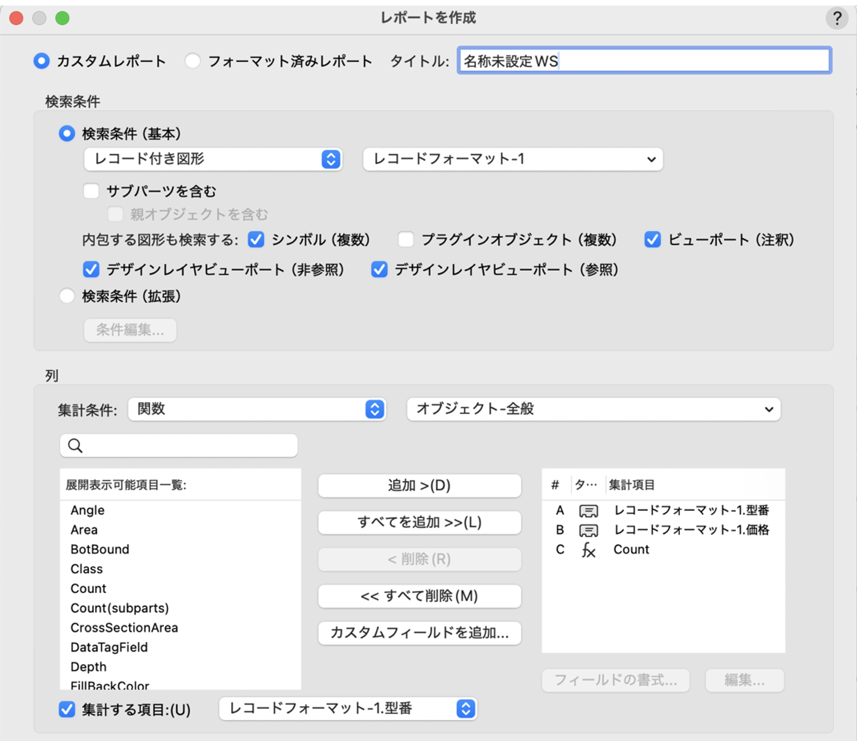Check プラグインオブジェクト (複数) checkbox
Image resolution: width=857 pixels, height=741 pixels.
pos(406,240)
